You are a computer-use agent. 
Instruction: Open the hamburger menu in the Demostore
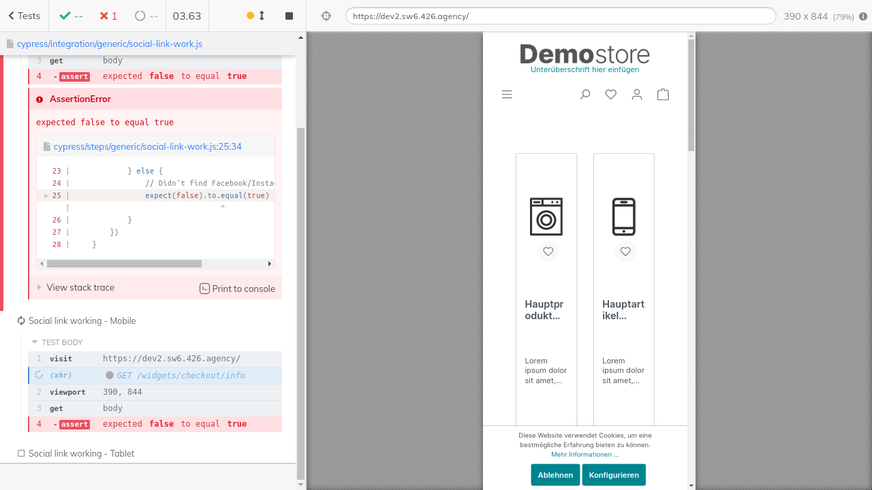coord(507,95)
